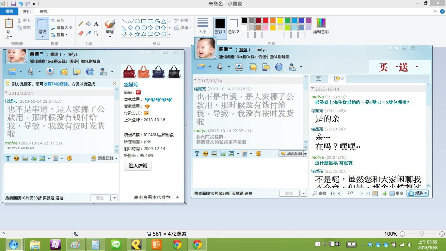Open 編輯色彩 edit colors
The width and height of the screenshot is (446, 251).
[x=321, y=26]
